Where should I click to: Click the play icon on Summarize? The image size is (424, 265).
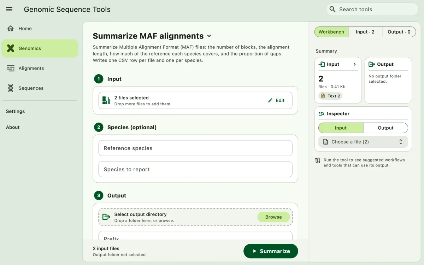pos(254,251)
